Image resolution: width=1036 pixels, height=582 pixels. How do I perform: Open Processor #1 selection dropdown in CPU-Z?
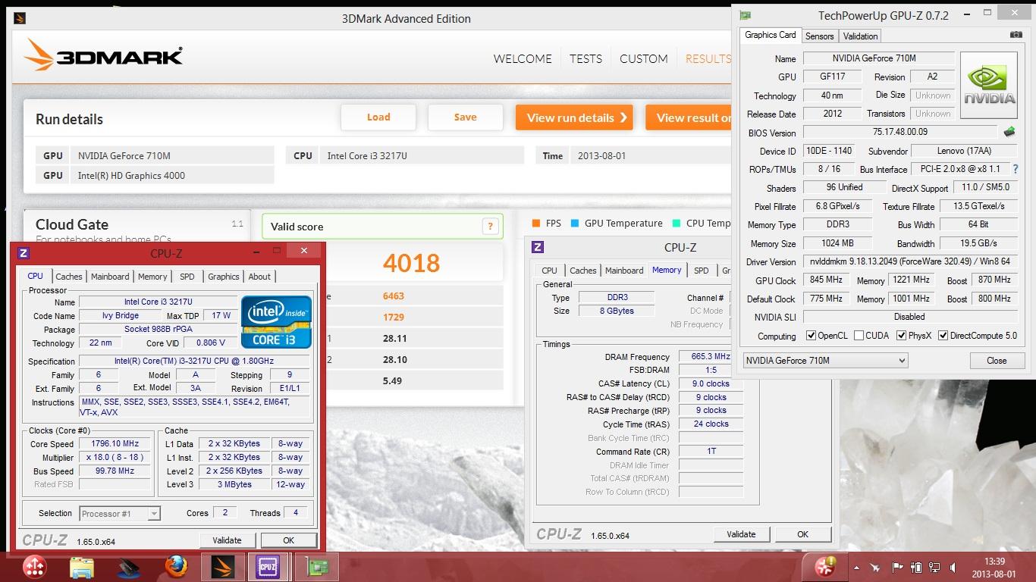tap(120, 513)
